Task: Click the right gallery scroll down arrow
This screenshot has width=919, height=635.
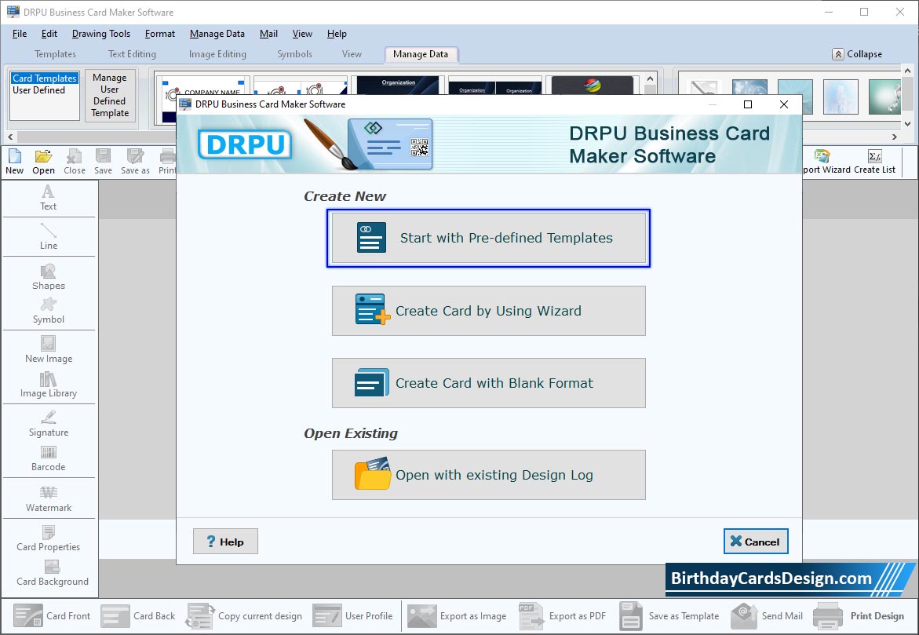Action: click(907, 124)
